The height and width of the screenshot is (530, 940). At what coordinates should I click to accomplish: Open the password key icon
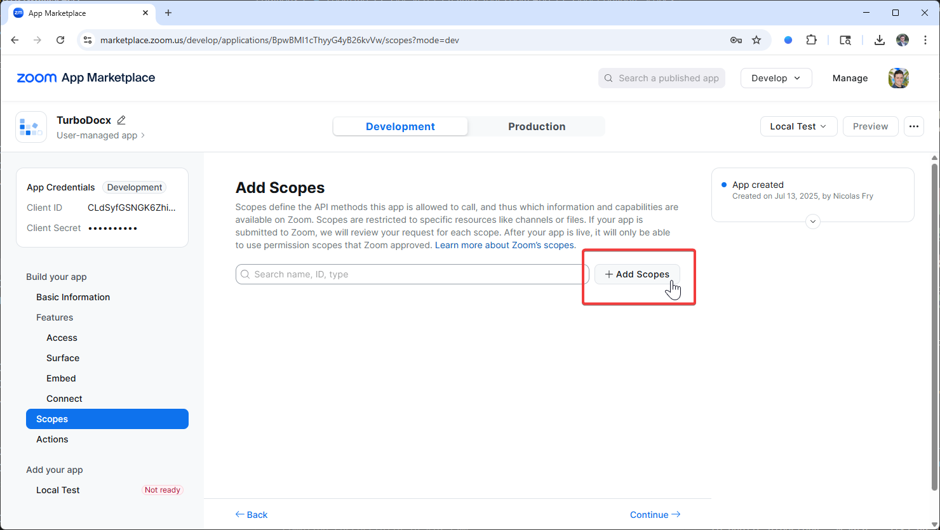[736, 40]
